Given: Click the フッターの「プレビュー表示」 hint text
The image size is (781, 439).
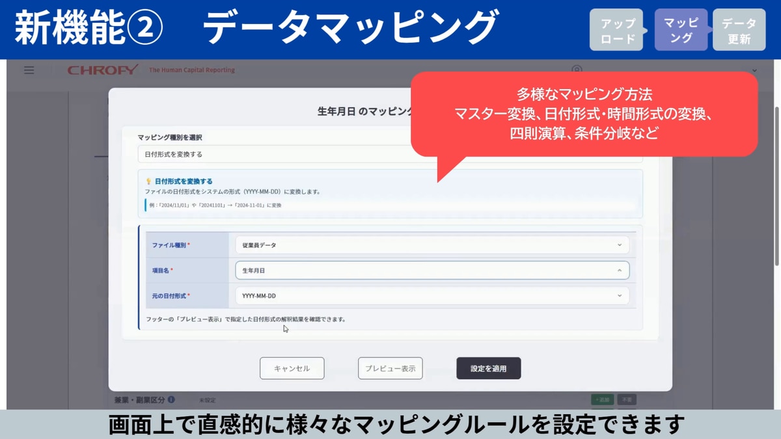Looking at the screenshot, I should click(246, 319).
